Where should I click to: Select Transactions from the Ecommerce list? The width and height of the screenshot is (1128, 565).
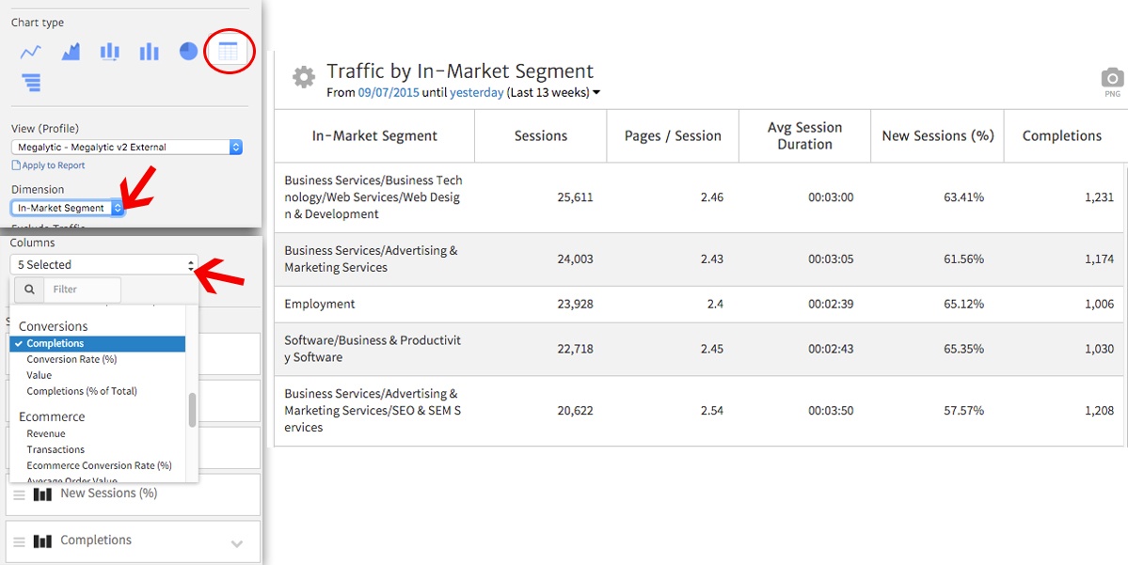[56, 450]
